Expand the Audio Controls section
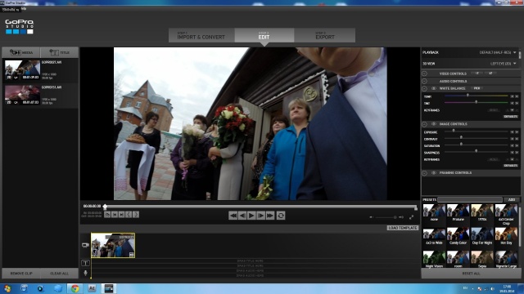Image resolution: width=524 pixels, height=294 pixels. 424,81
